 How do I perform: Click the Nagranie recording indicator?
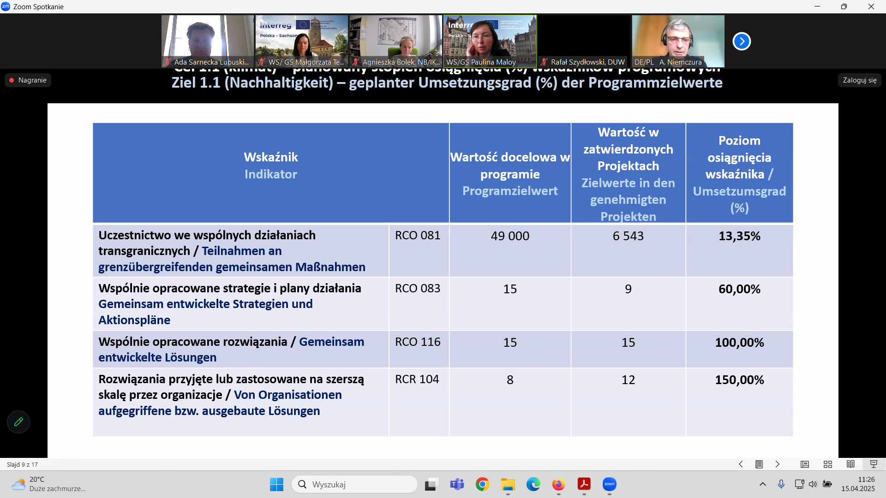tap(28, 80)
